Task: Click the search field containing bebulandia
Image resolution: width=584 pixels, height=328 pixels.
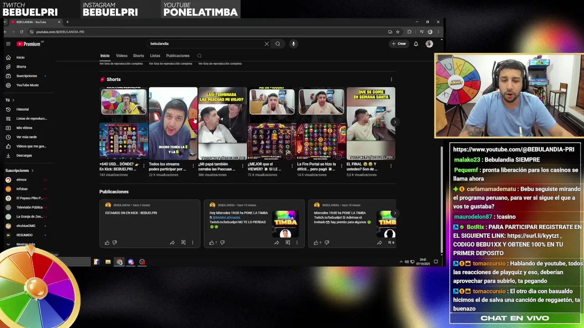Action: point(205,44)
